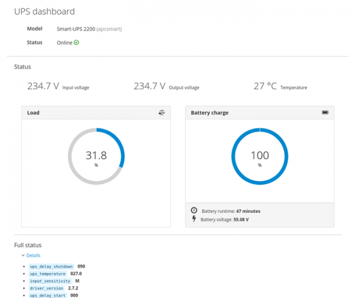The image size is (355, 298).
Task: Click the green Online status check icon
Action: click(76, 43)
